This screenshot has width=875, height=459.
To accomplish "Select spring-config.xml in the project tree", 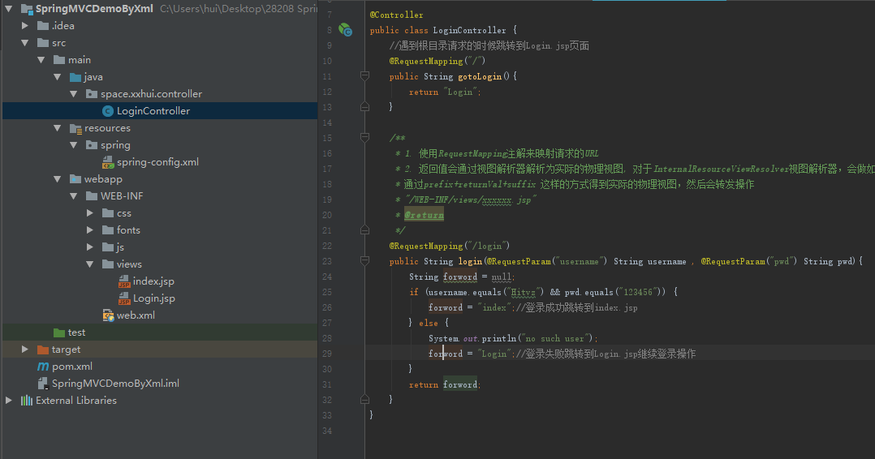I will pyautogui.click(x=157, y=162).
